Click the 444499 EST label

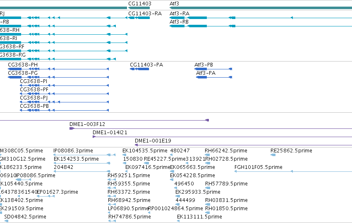185,200
